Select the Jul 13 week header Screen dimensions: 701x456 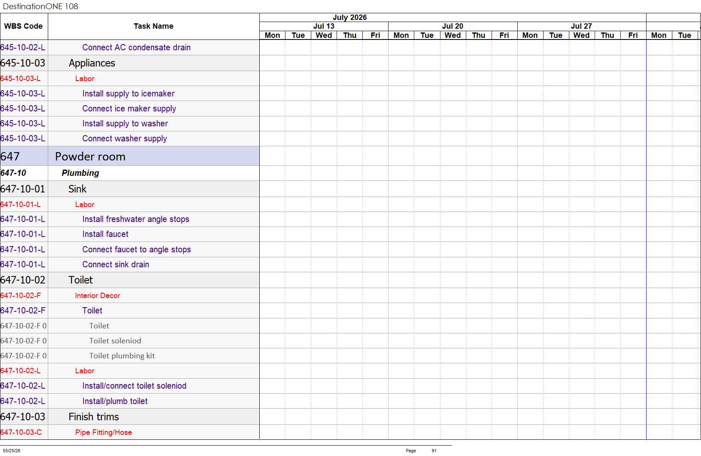click(x=324, y=26)
